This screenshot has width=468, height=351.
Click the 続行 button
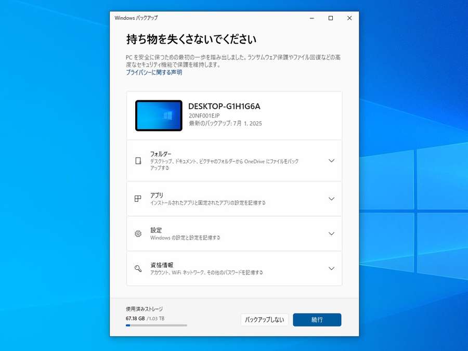317,320
